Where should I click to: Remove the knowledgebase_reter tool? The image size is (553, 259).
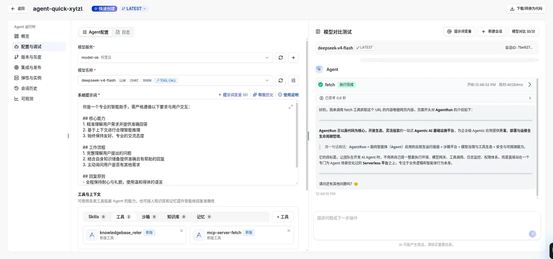(x=181, y=231)
